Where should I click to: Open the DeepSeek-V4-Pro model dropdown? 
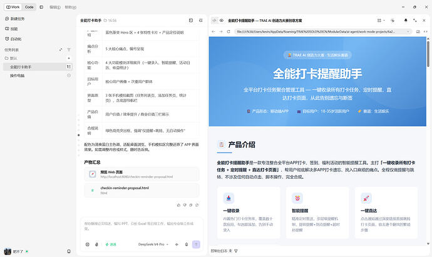pyautogui.click(x=153, y=244)
